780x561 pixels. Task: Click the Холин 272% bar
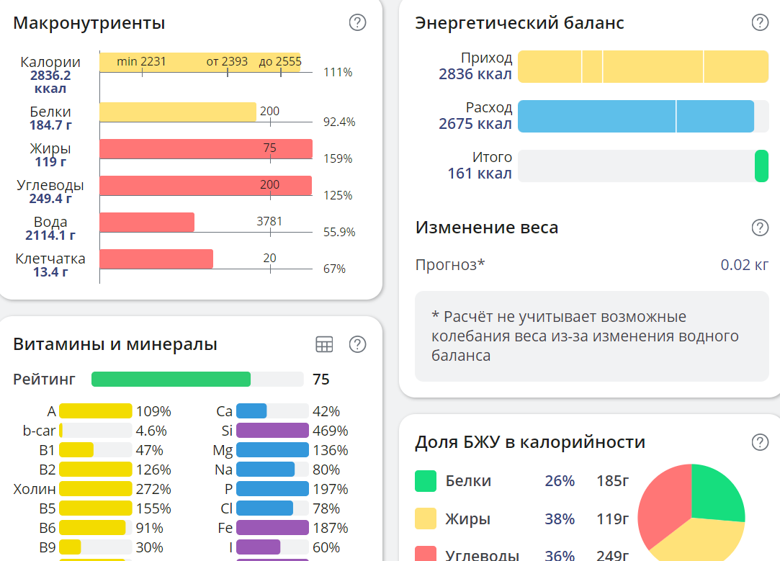(x=94, y=488)
